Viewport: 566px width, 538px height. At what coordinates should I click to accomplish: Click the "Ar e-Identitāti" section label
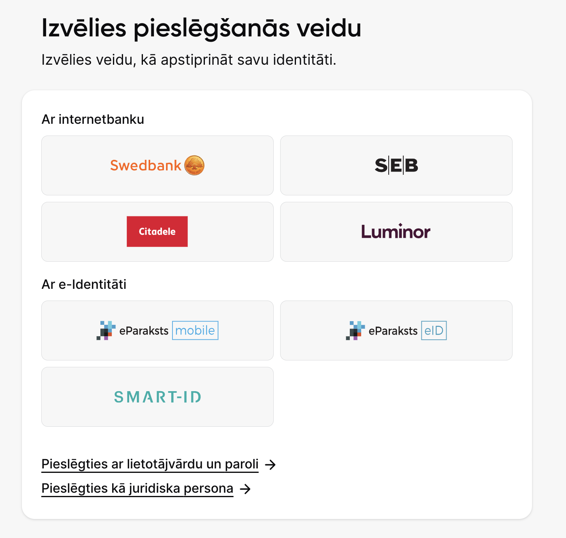pos(84,284)
